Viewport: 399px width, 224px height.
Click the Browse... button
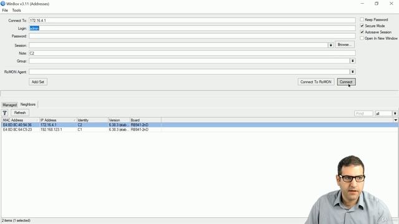(x=345, y=45)
